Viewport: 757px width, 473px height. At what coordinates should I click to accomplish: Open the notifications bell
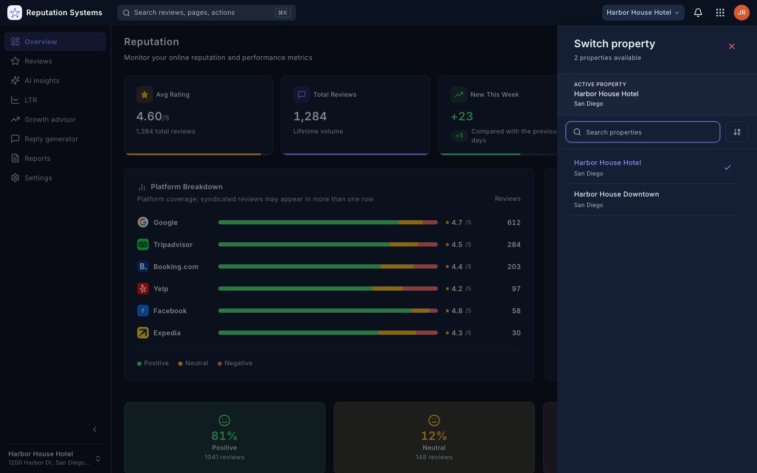pyautogui.click(x=698, y=13)
